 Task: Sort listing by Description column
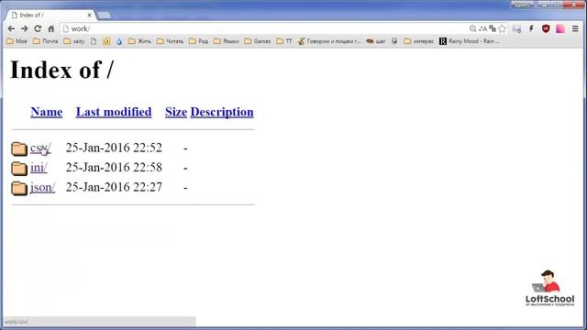[222, 112]
